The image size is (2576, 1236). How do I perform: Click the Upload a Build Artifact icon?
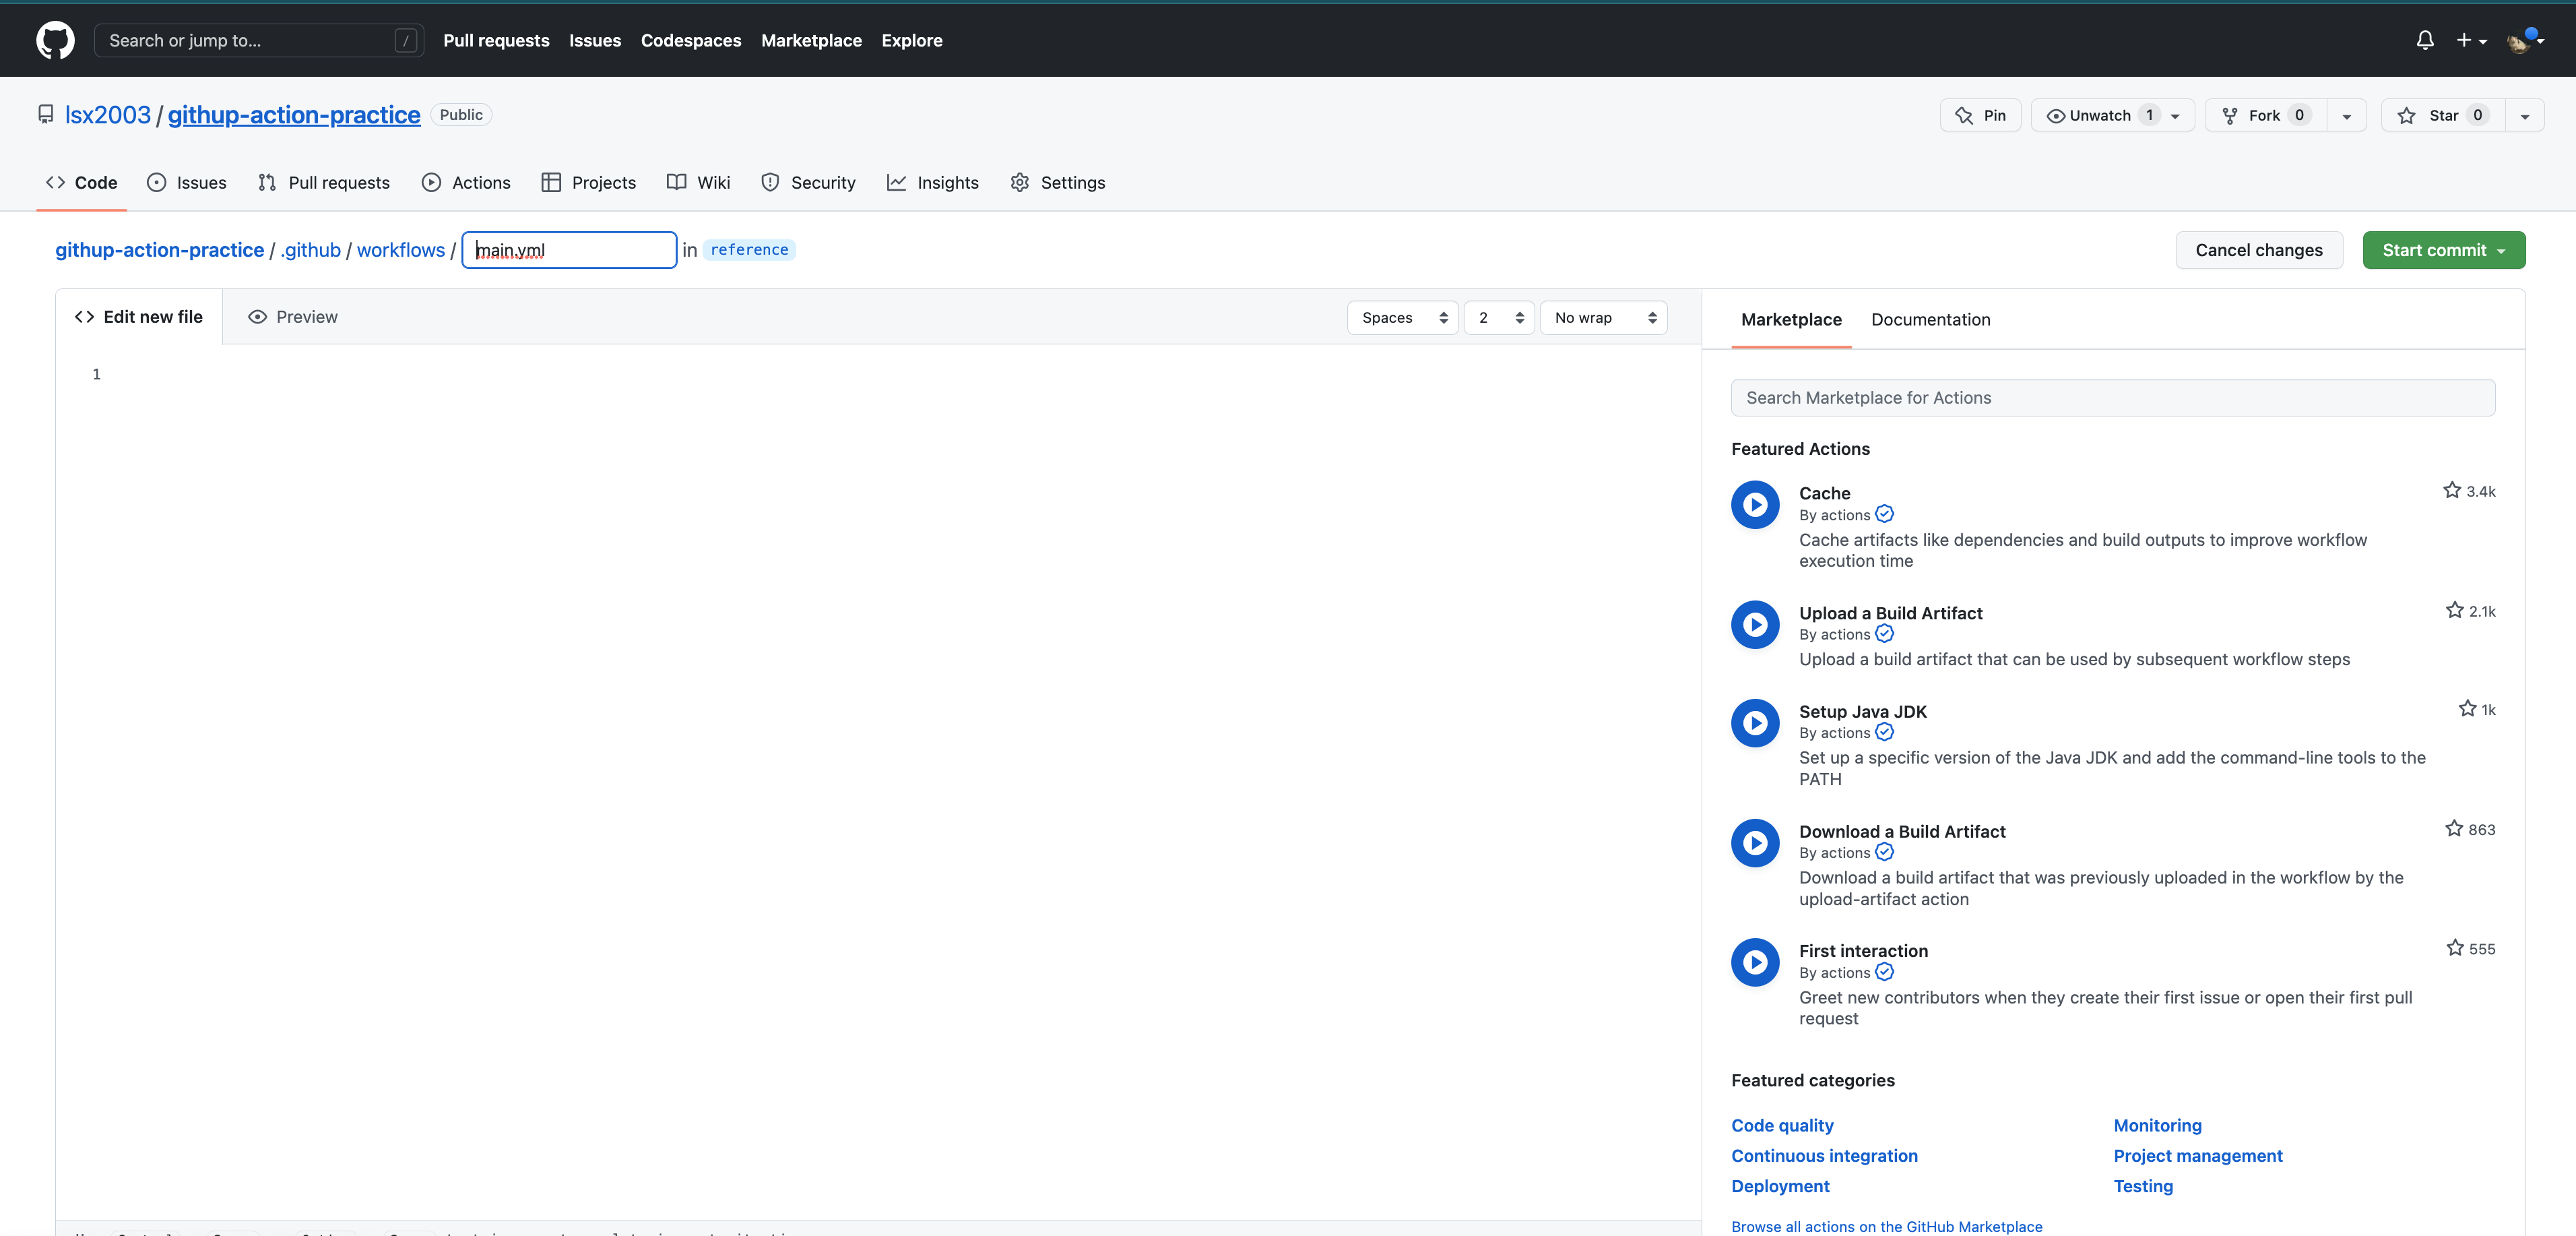[x=1755, y=625]
